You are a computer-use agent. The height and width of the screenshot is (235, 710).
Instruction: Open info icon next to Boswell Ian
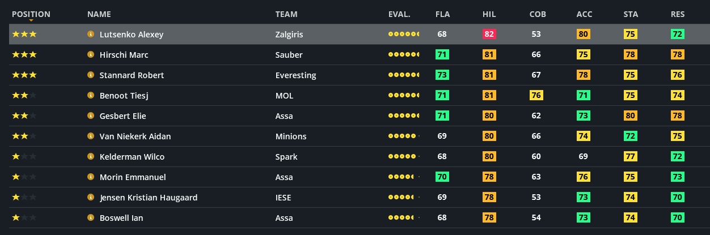(x=91, y=217)
